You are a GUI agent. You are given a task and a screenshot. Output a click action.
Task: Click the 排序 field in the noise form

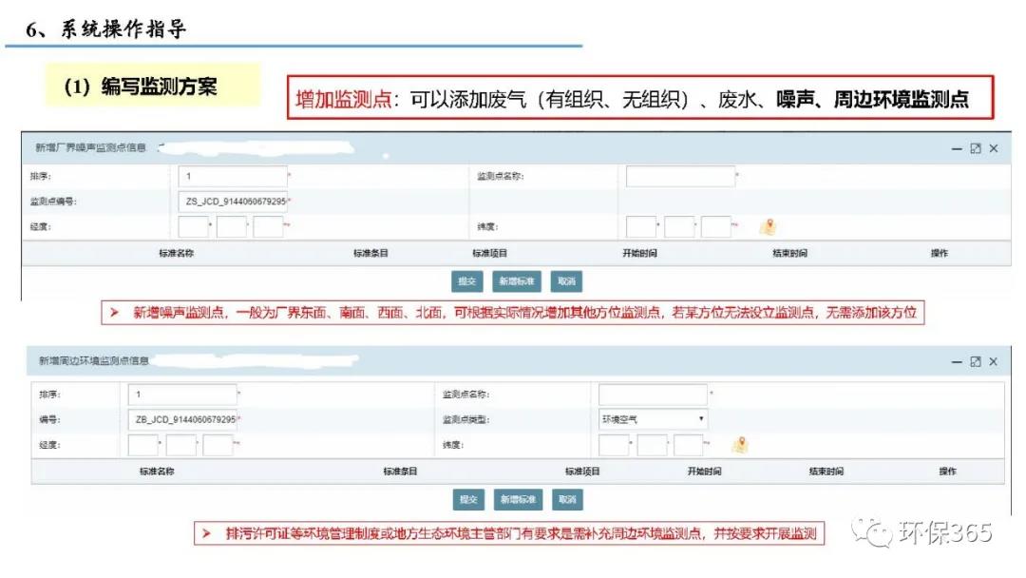[x=233, y=177]
